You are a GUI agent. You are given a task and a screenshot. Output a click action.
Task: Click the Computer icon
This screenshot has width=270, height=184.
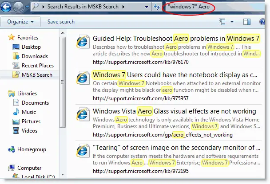(12, 168)
